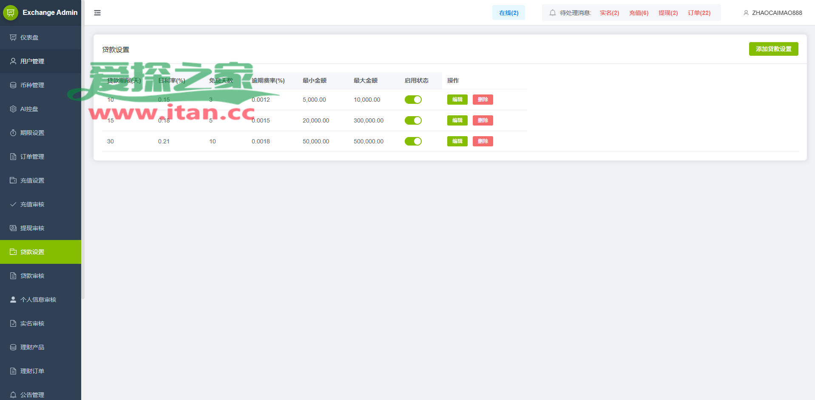The width and height of the screenshot is (815, 400).
Task: Disable the 15-day loan status switch
Action: [413, 120]
